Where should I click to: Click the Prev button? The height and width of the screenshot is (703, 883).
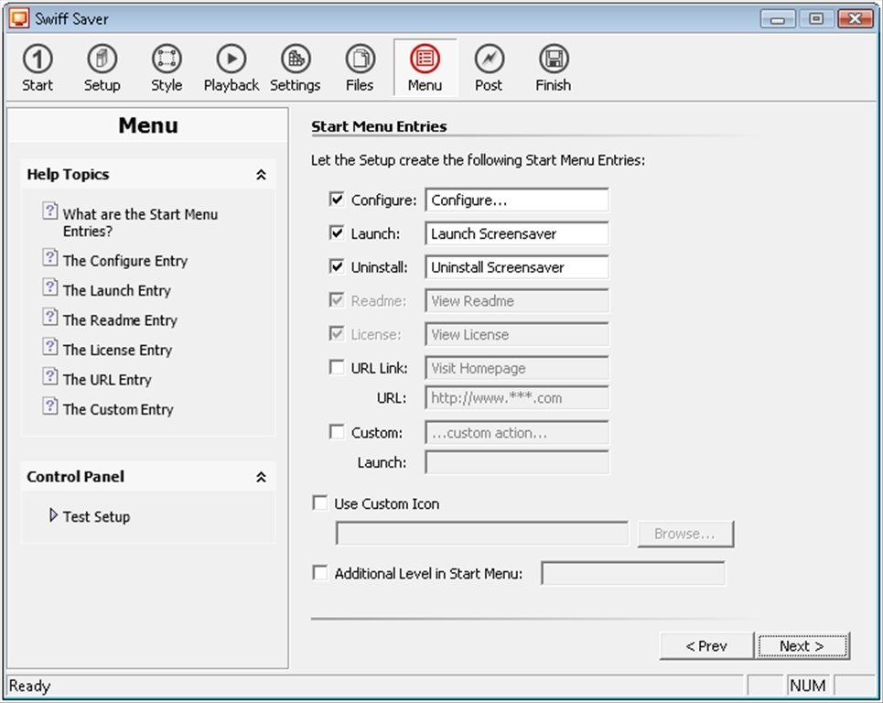tap(706, 646)
